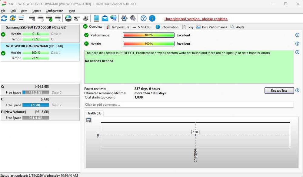The image size is (303, 177).
Task: Click the speaker sound icon
Action: click(x=133, y=19)
